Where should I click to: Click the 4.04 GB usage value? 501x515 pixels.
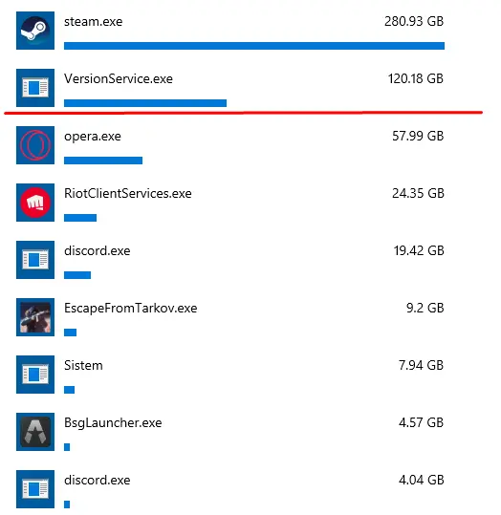click(422, 480)
